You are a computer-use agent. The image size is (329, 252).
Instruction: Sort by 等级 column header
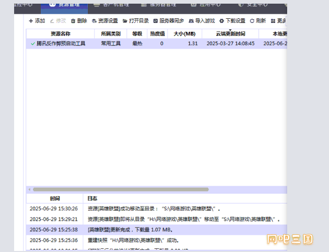pos(137,34)
